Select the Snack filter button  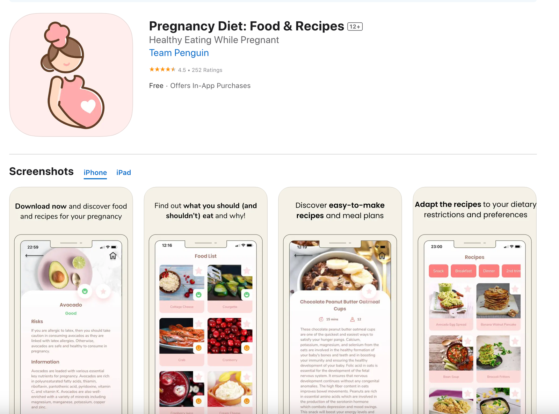click(438, 271)
